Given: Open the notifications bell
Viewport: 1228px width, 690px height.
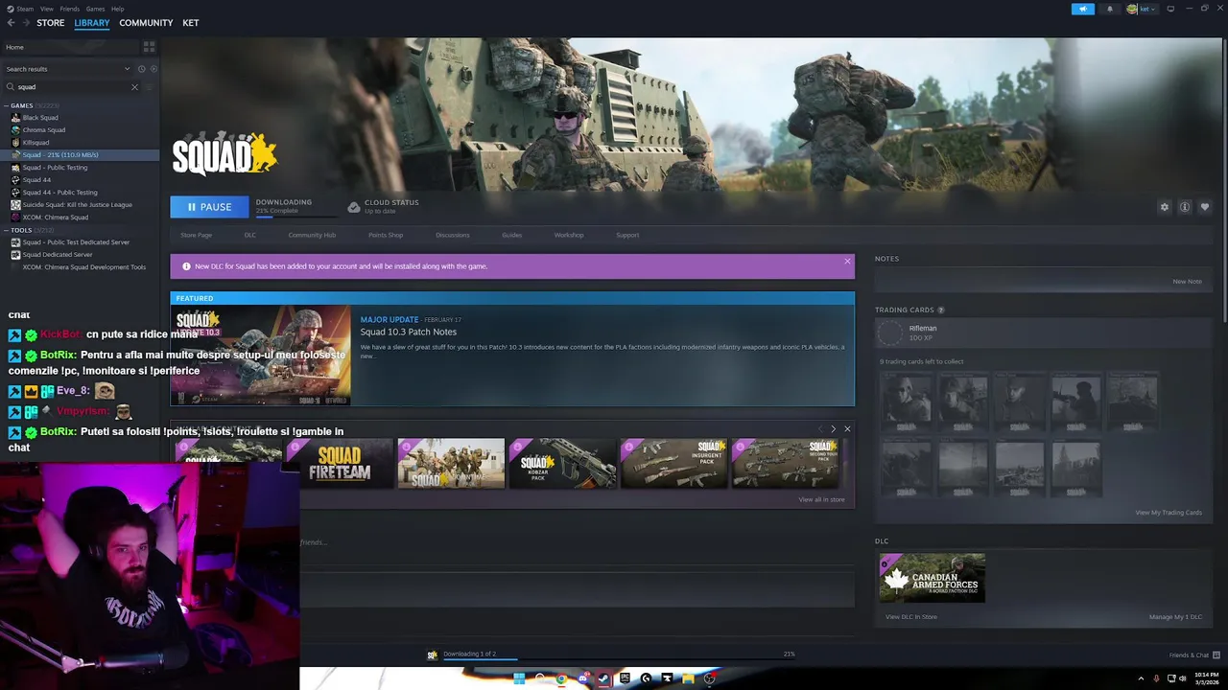Looking at the screenshot, I should 1110,9.
